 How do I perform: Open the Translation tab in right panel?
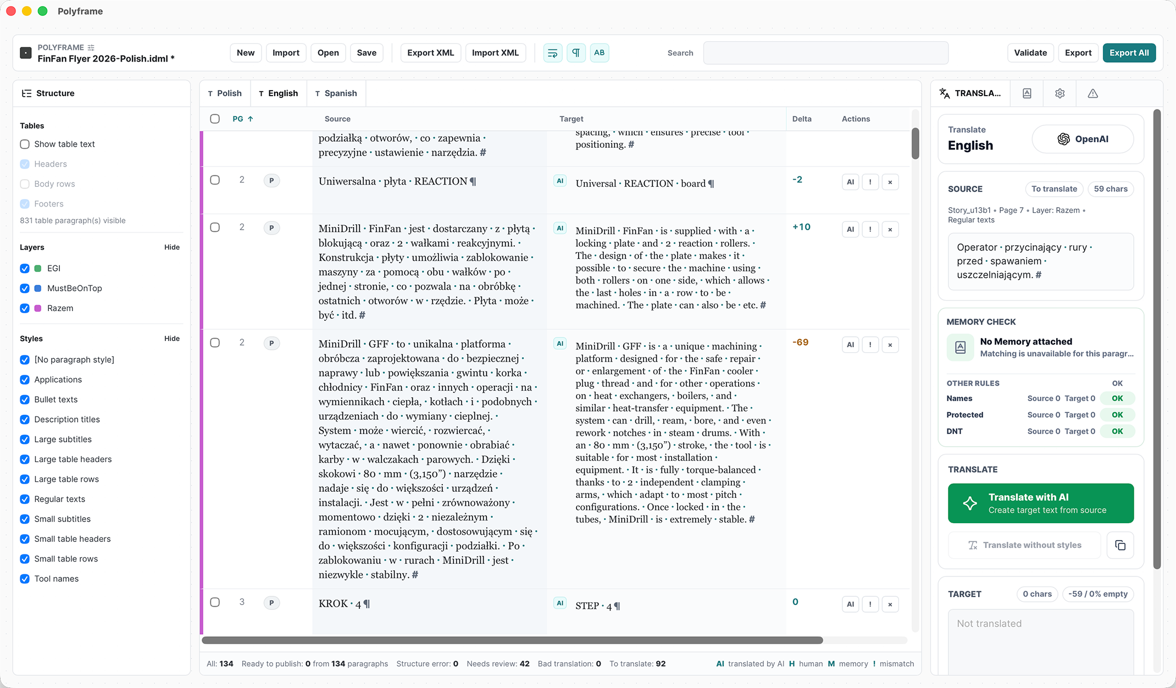pos(970,93)
